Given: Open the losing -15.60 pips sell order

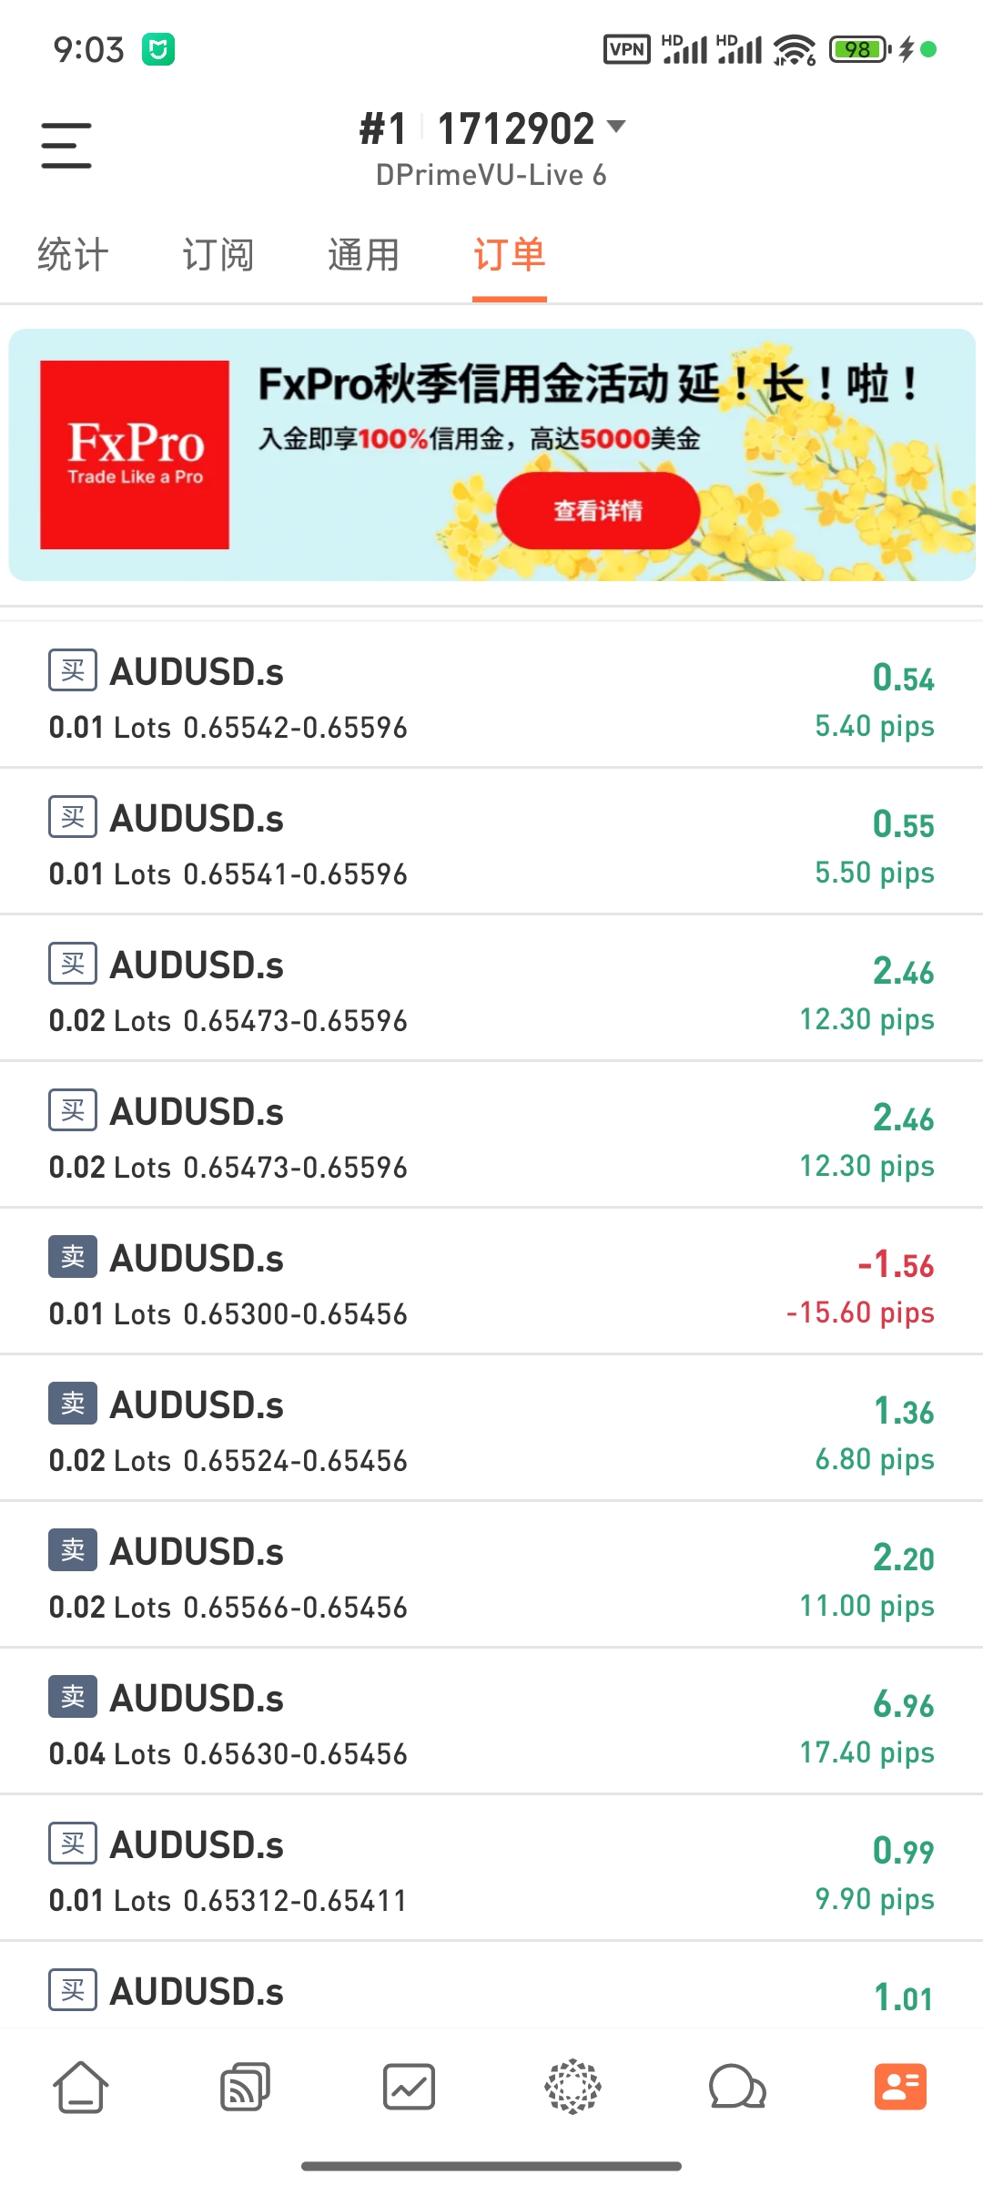Looking at the screenshot, I should pos(491,1284).
